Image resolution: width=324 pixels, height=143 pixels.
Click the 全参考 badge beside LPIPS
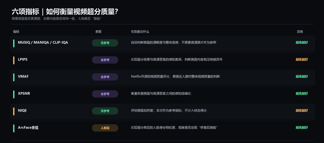pos(105,60)
